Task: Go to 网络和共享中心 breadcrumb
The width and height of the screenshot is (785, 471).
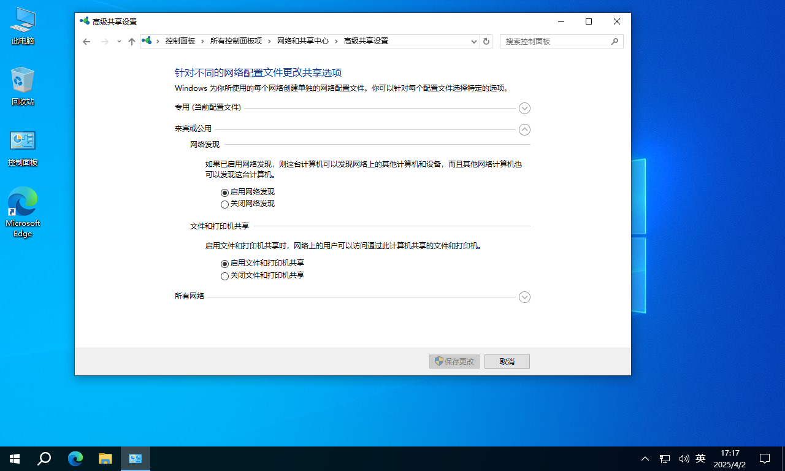Action: (303, 41)
